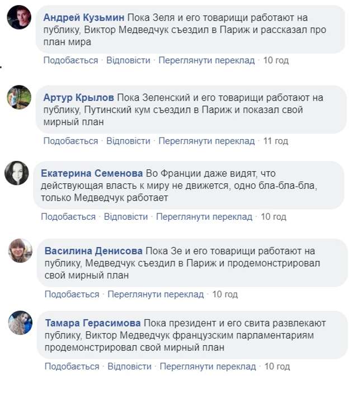
Task: Reply to Андрей Кузьмин's comment via Відповісти
Action: click(x=128, y=60)
